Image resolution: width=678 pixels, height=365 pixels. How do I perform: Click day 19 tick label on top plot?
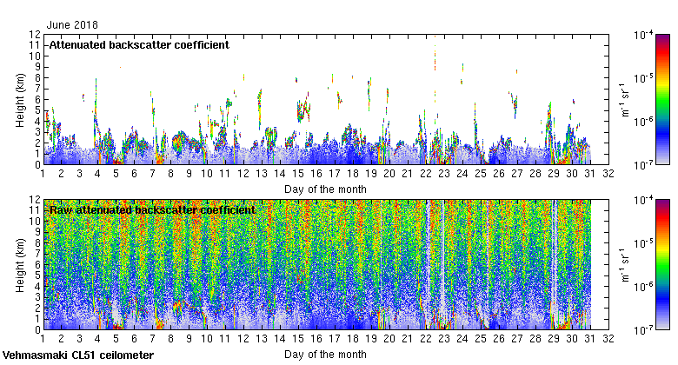[x=371, y=174]
